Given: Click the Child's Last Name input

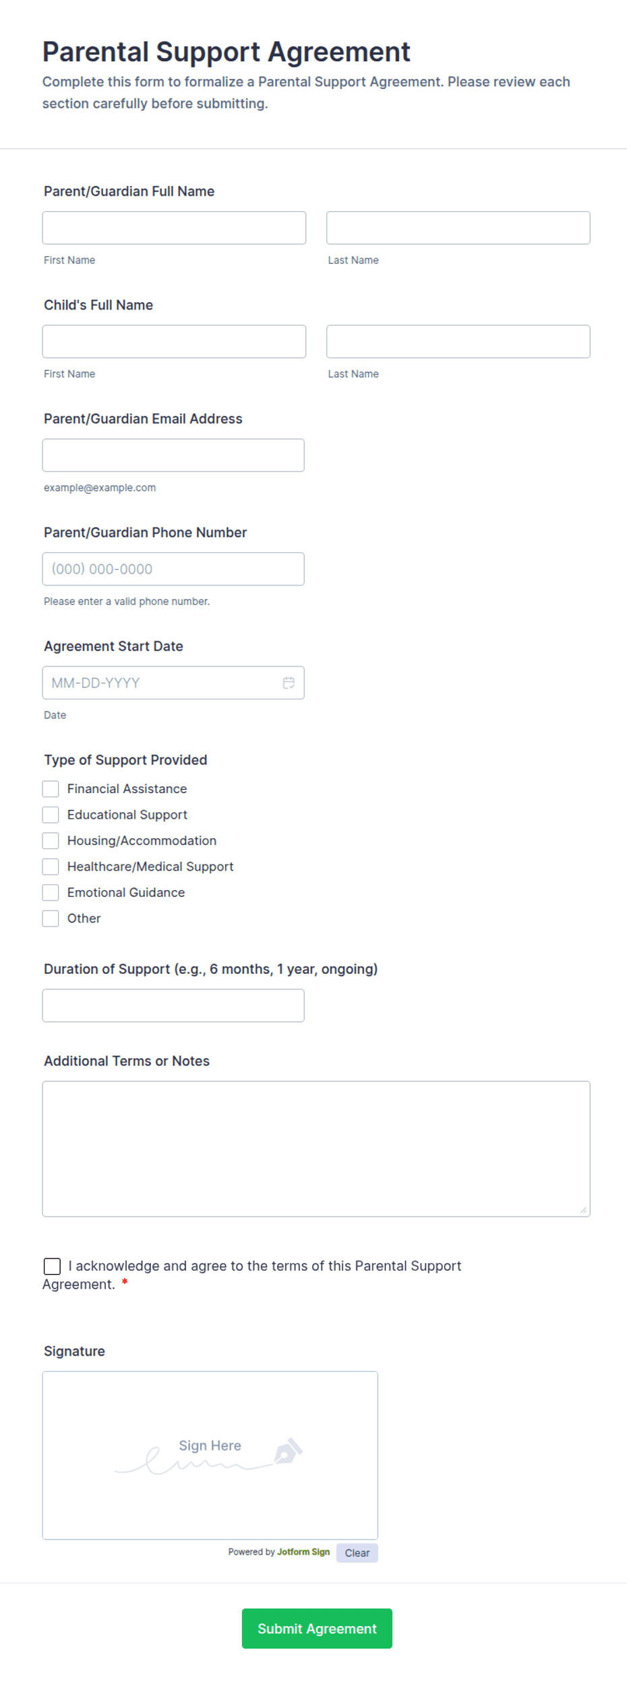Looking at the screenshot, I should point(458,341).
